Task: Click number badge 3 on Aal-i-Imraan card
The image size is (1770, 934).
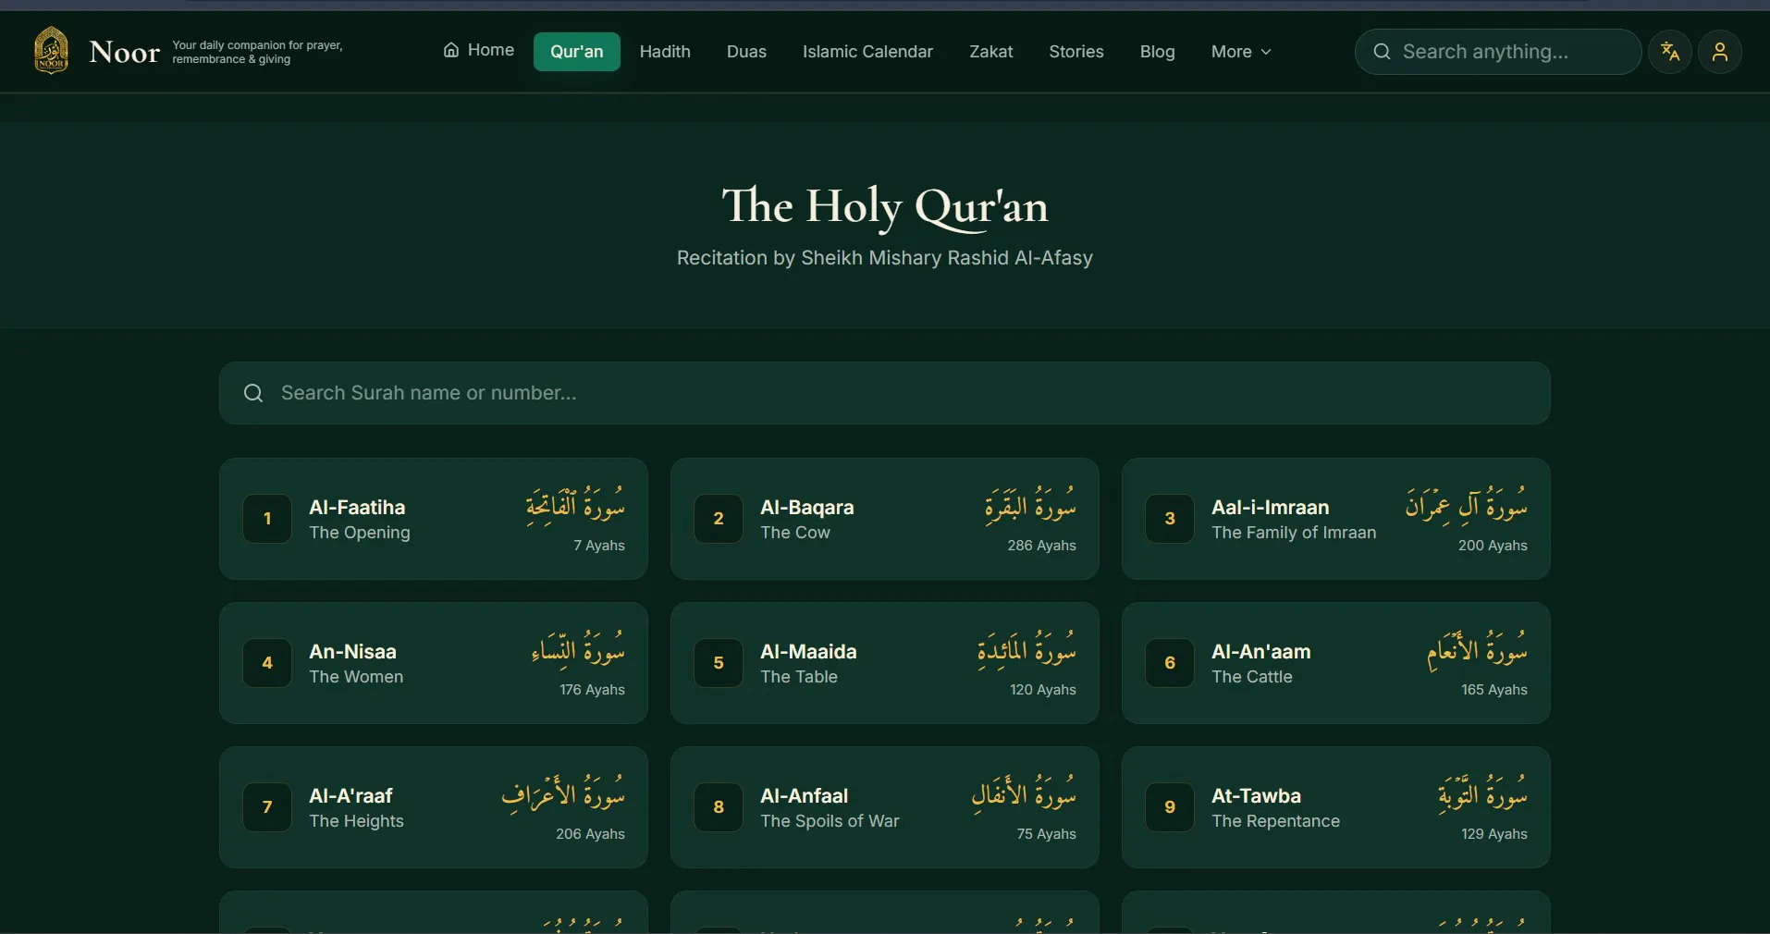Action: point(1170,519)
